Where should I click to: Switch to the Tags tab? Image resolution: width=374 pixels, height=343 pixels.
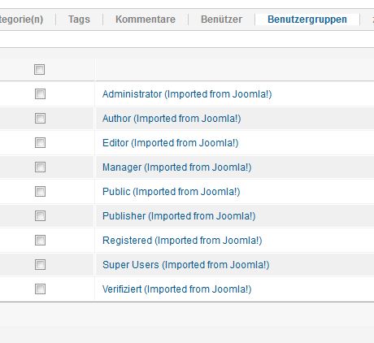tap(79, 20)
